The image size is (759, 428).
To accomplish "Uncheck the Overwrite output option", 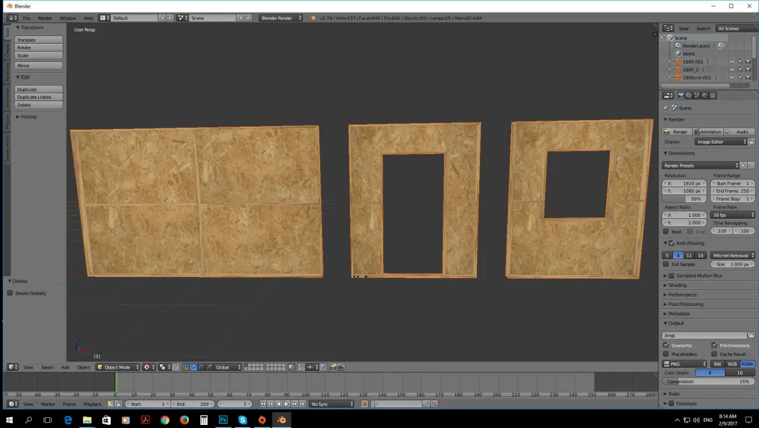I will point(666,345).
